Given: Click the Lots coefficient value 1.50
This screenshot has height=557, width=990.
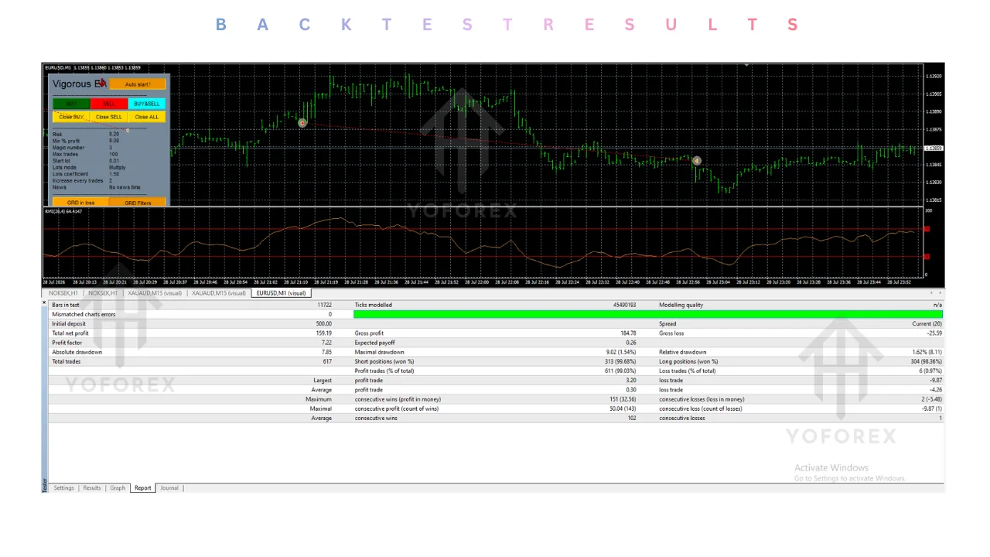Looking at the screenshot, I should pos(114,174).
